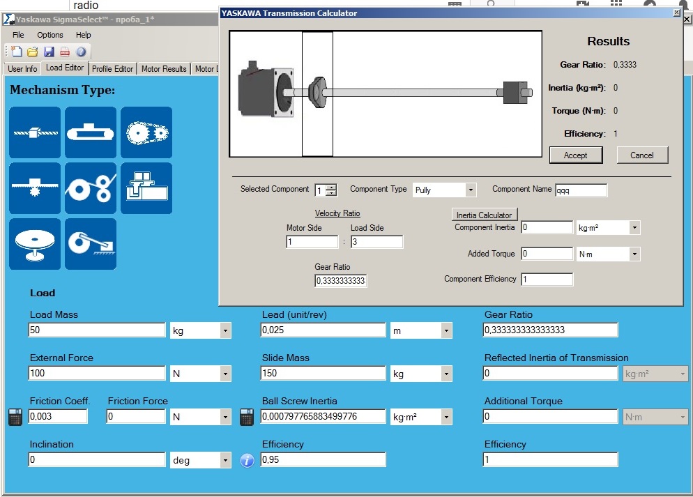Open the Inertia Calculator button

pyautogui.click(x=485, y=215)
